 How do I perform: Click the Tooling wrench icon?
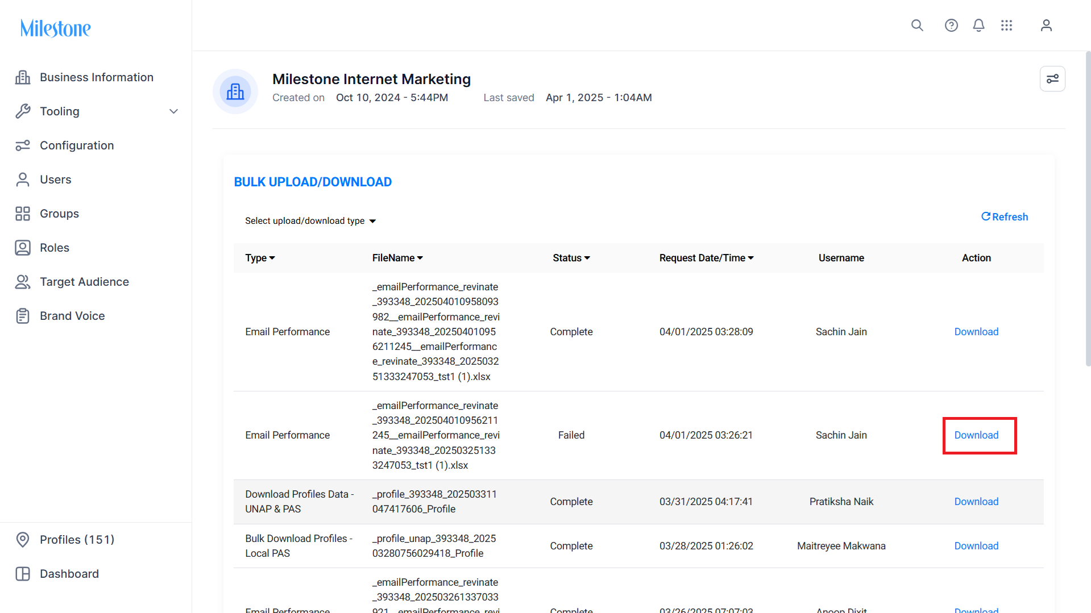pos(23,111)
